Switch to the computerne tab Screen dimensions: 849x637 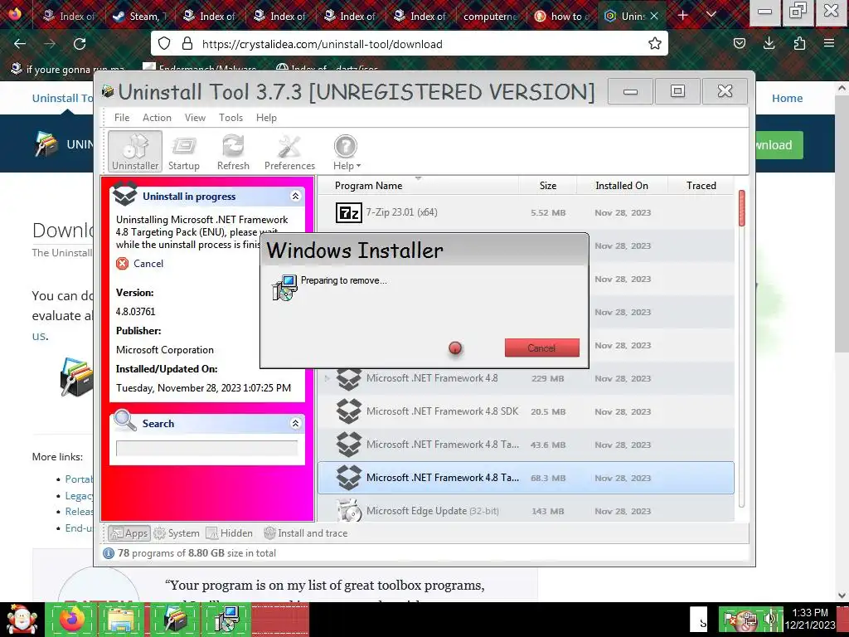pos(489,16)
